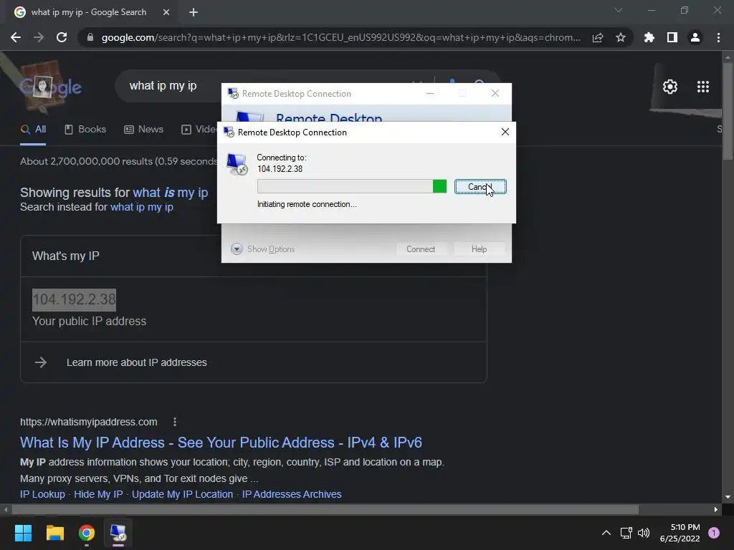Open File Explorer from taskbar

[54, 533]
